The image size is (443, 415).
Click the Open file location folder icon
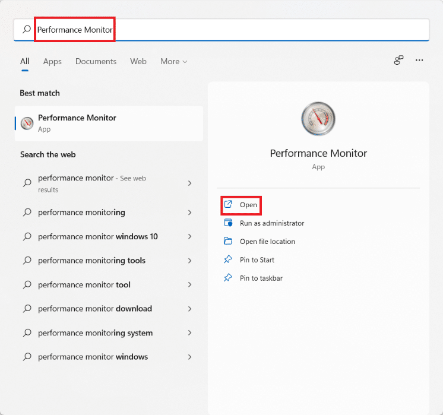point(227,242)
